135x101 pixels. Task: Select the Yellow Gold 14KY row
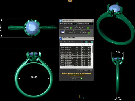pyautogui.click(x=76, y=51)
